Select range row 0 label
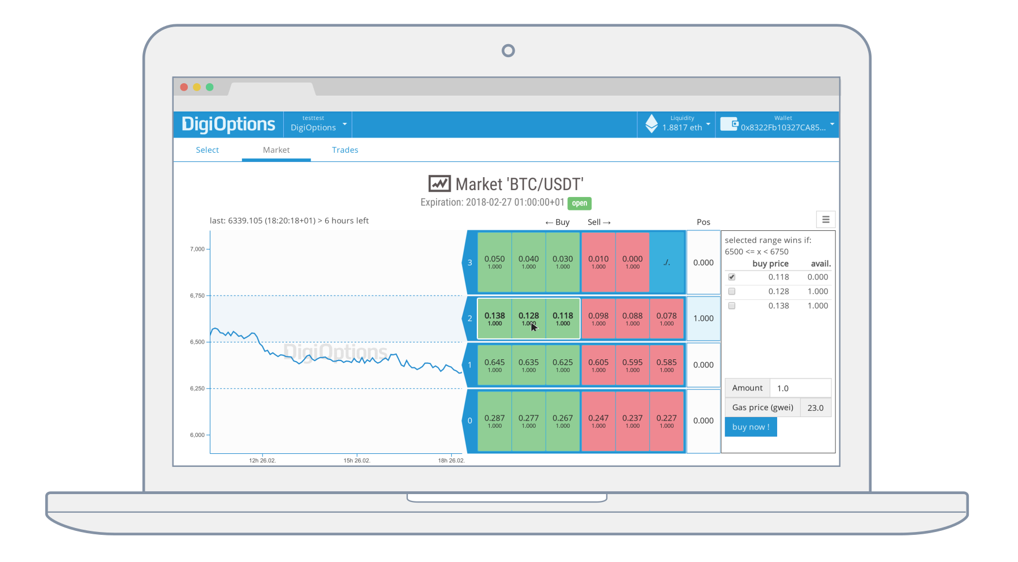This screenshot has width=1018, height=562. tap(469, 421)
